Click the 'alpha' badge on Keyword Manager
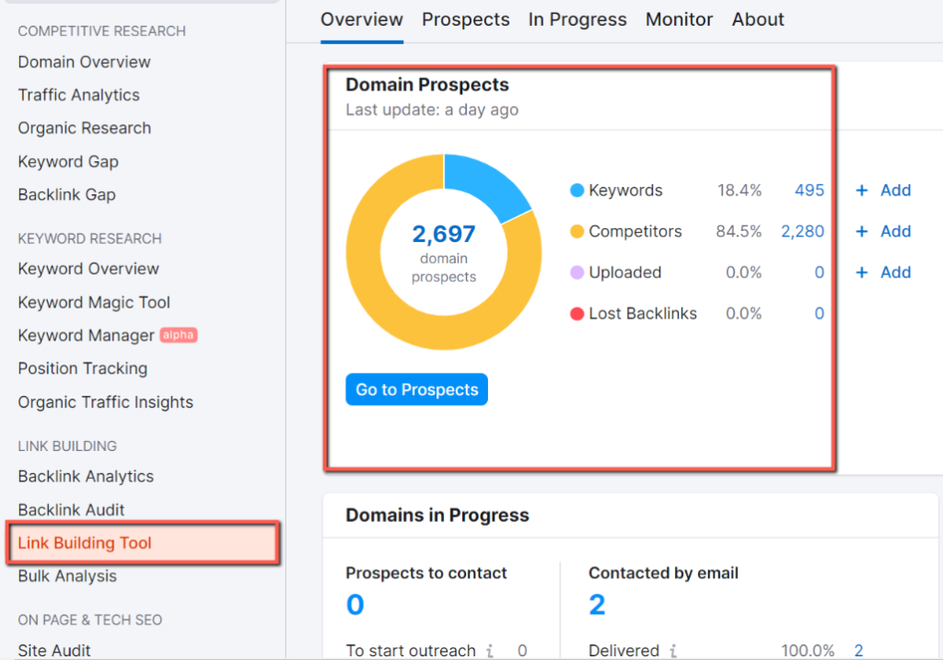The height and width of the screenshot is (660, 943). 178,335
